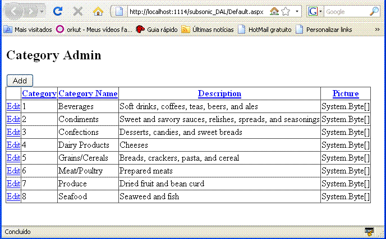Image resolution: width=386 pixels, height=239 pixels.
Task: Click the address bar URL field
Action: point(198,12)
